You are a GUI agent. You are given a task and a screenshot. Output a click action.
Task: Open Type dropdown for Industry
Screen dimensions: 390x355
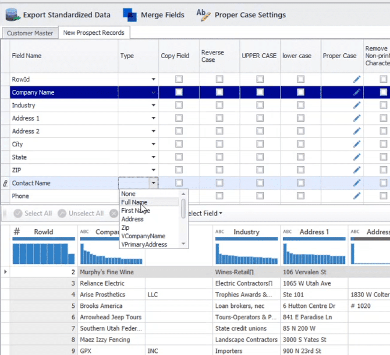pyautogui.click(x=153, y=105)
